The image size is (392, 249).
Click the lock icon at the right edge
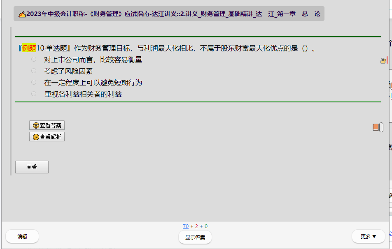click(x=383, y=61)
